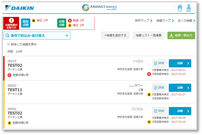This screenshot has height=135, width=202.
Task: Click +機器を追加する button
Action: pyautogui.click(x=115, y=35)
